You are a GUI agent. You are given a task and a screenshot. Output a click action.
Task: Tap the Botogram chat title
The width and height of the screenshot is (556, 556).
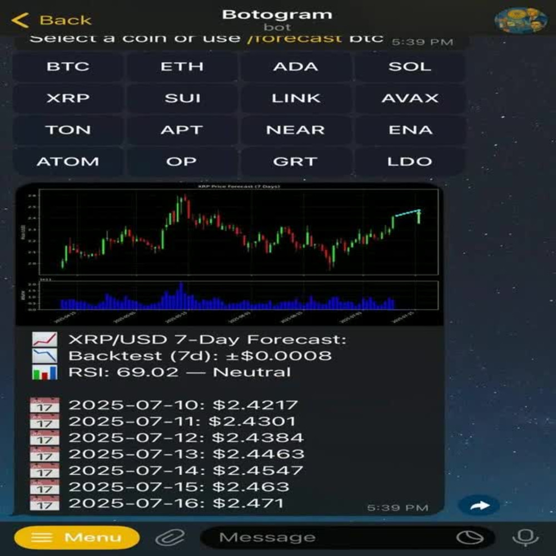coord(277,15)
